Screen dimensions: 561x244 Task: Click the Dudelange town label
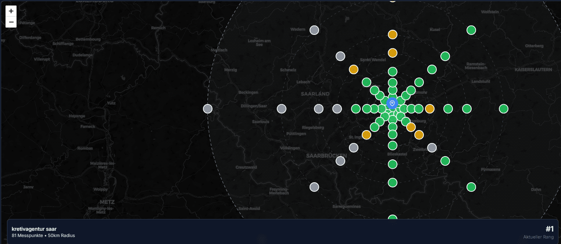pyautogui.click(x=83, y=55)
